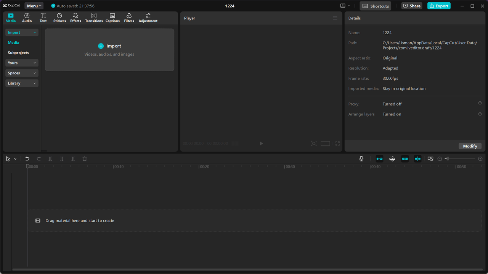This screenshot has height=274, width=488.
Task: Select Subprojects in the sidebar
Action: pos(18,53)
